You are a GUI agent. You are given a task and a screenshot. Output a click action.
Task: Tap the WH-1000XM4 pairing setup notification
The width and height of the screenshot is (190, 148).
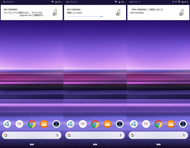point(27,12)
